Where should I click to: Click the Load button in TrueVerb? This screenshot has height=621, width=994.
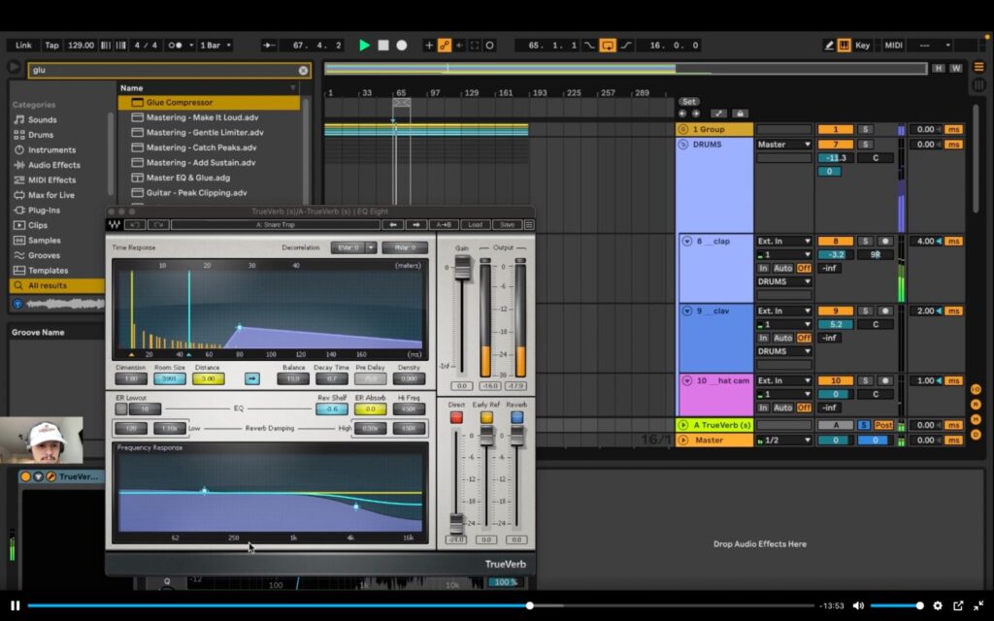click(x=475, y=224)
